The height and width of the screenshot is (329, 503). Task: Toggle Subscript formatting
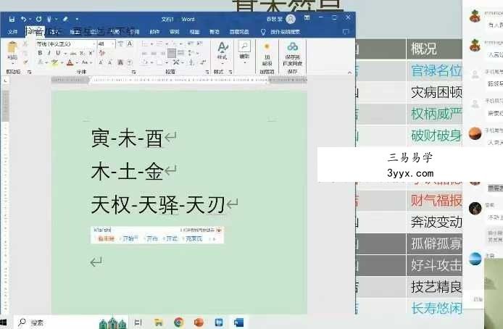click(82, 53)
